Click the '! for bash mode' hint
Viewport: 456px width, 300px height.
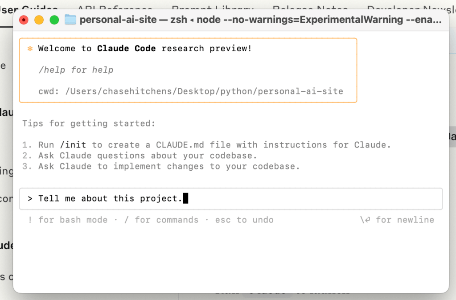(67, 220)
